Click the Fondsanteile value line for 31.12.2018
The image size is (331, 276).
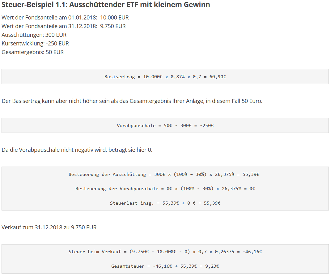(63, 26)
